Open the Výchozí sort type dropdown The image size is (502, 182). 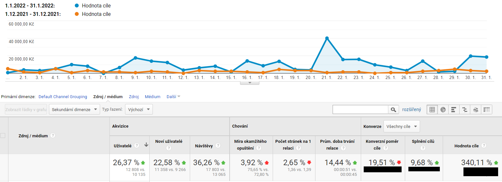point(139,109)
